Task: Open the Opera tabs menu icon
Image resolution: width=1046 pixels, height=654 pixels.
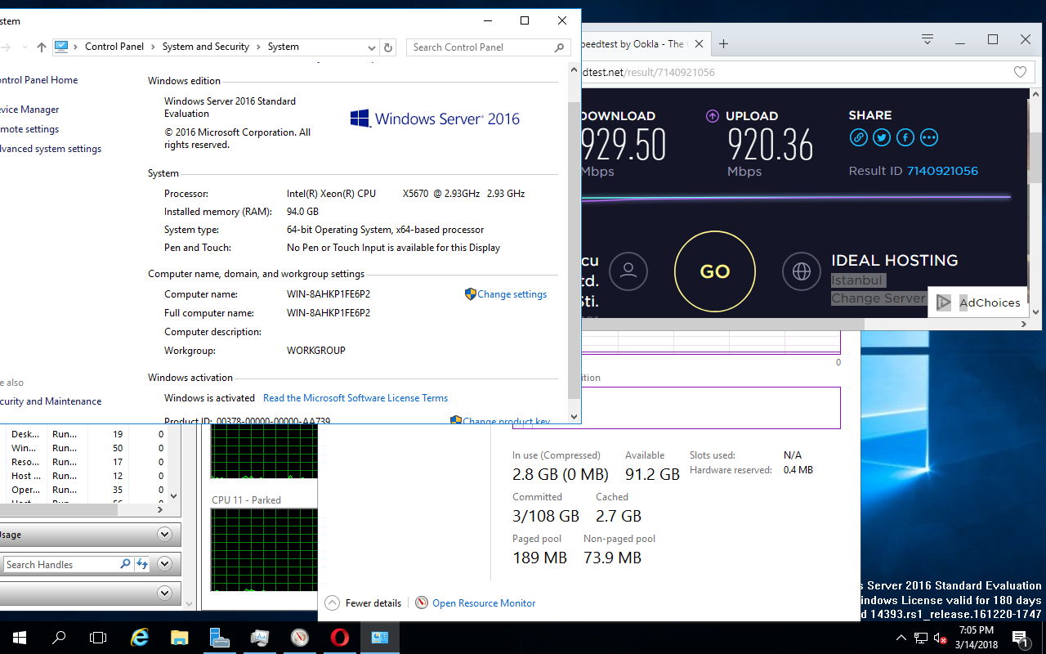Action: (x=928, y=39)
